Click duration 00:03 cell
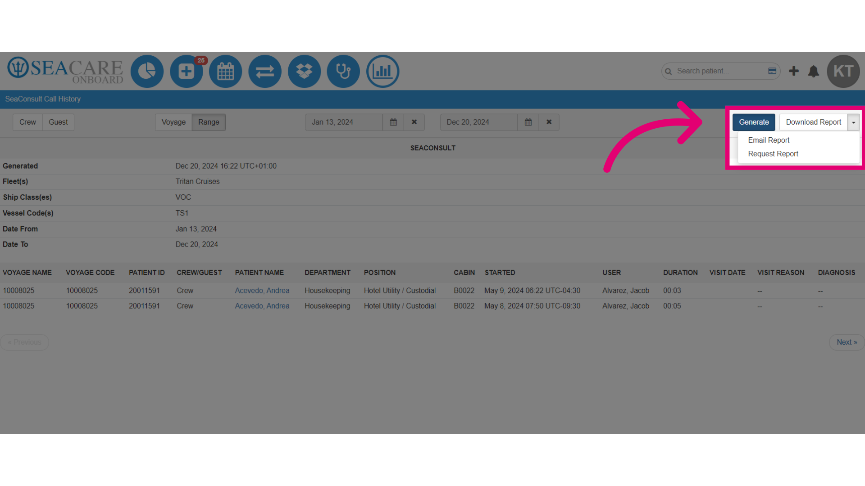Viewport: 865px width, 486px height. (x=672, y=290)
